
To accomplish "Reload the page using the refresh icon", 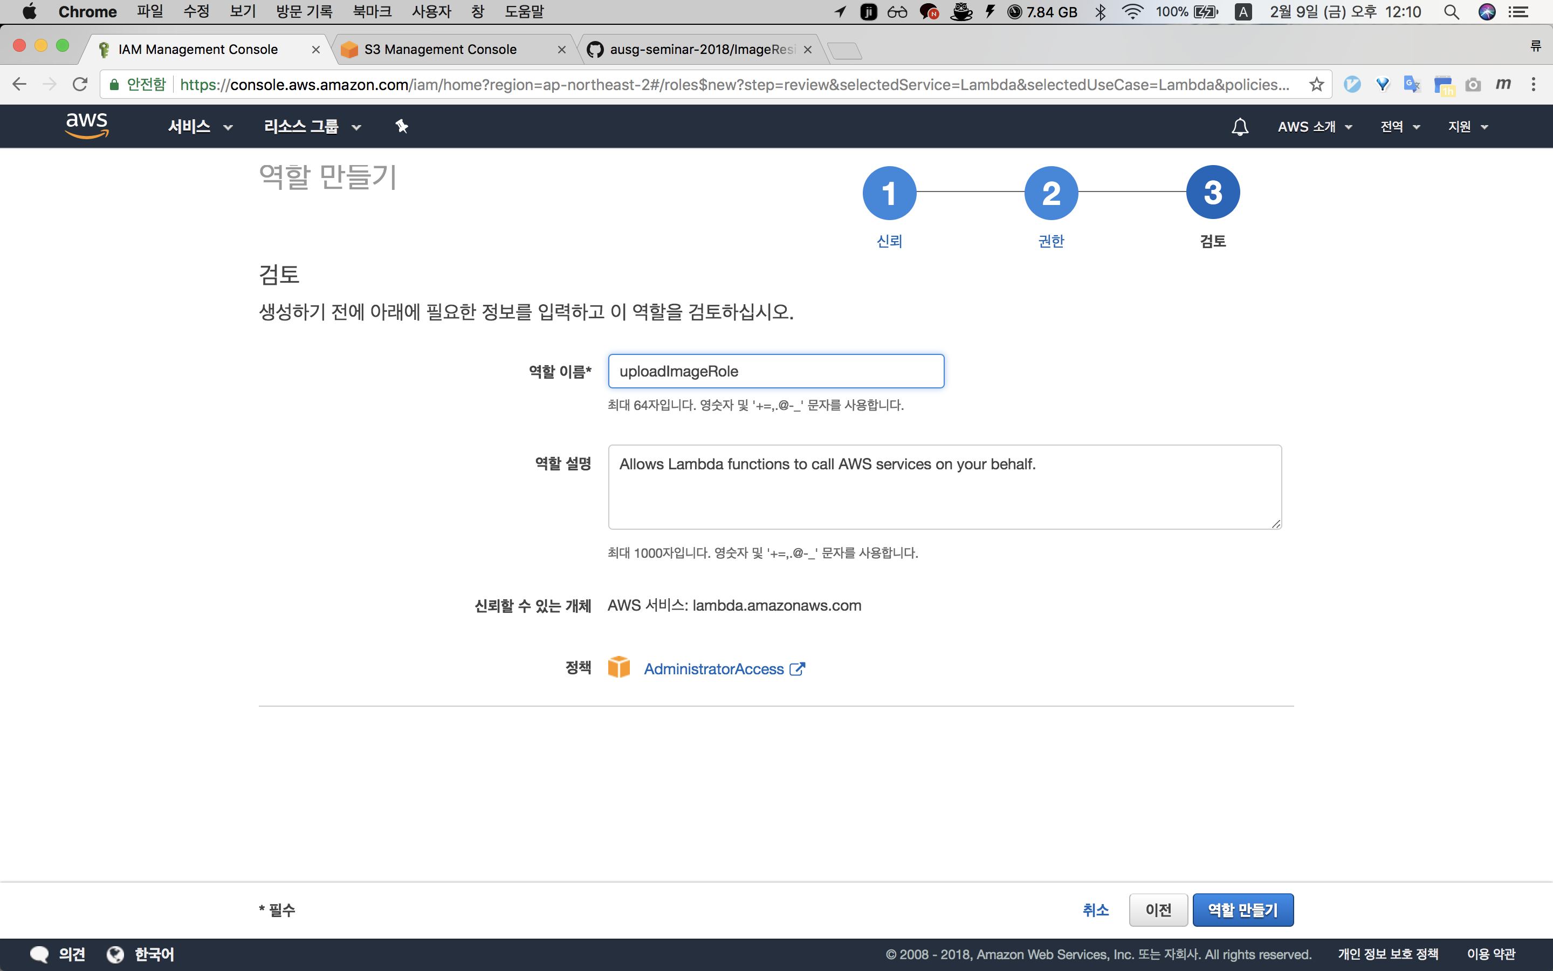I will [x=80, y=85].
